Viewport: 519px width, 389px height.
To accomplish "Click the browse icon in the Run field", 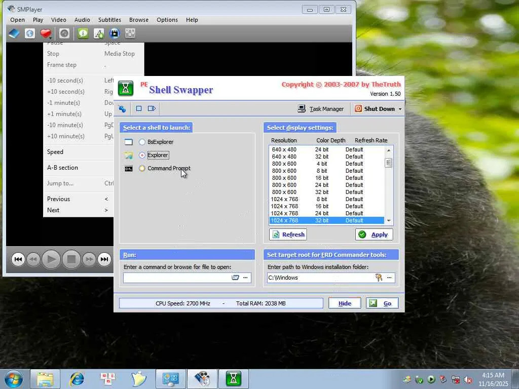I will [235, 278].
